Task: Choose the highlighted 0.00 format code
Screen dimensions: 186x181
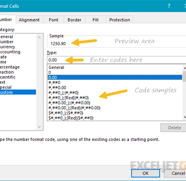Action: [115, 77]
